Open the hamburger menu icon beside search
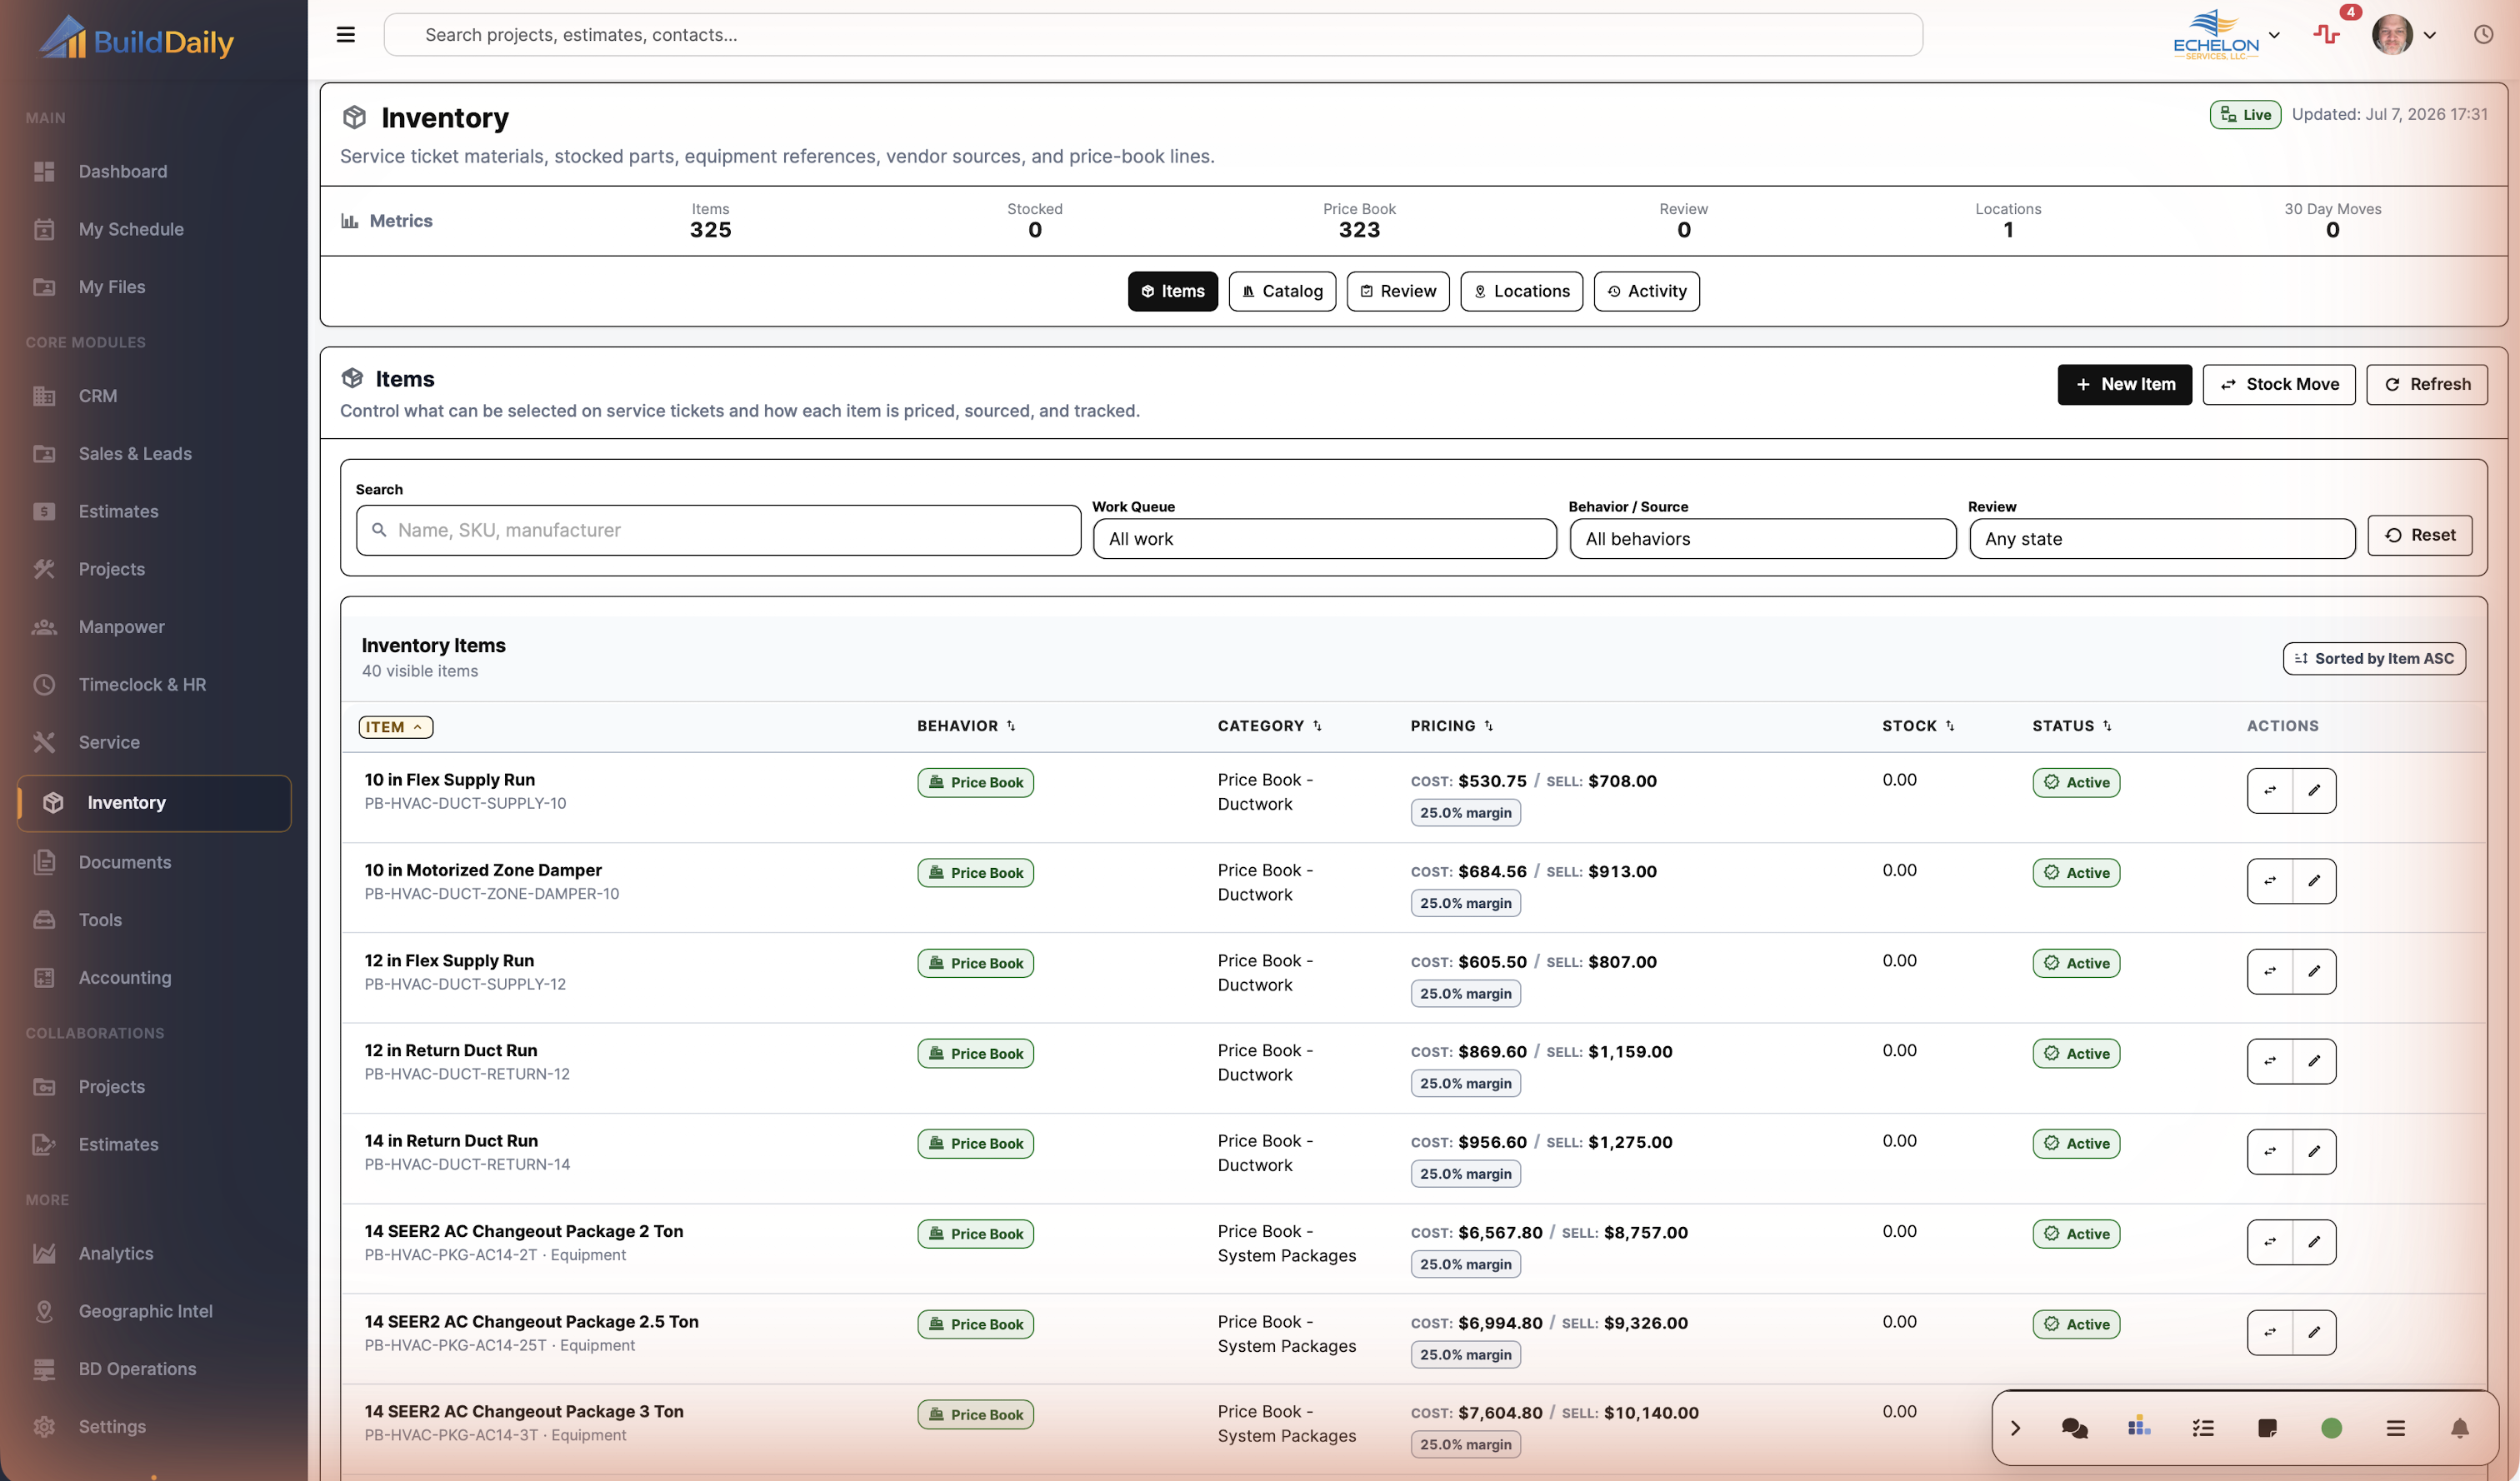This screenshot has height=1481, width=2520. [x=346, y=35]
